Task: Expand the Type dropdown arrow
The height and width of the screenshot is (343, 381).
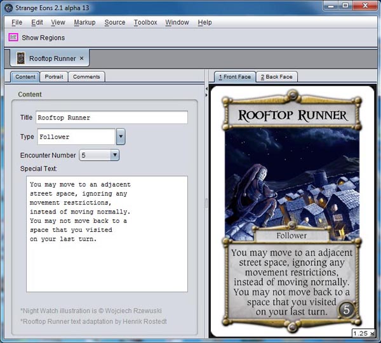Action: pos(121,137)
